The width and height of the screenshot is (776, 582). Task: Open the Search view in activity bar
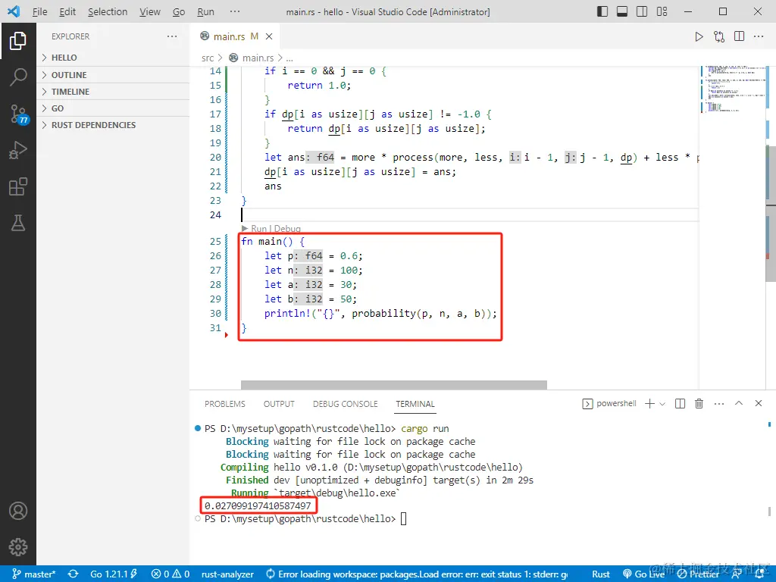pos(18,77)
